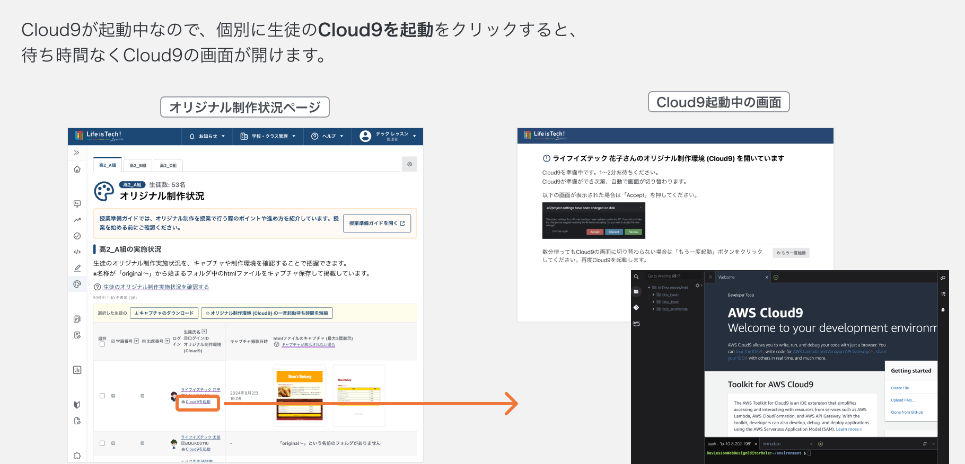
Task: Open the 学籍番号 column sort dropdown
Action: click(137, 341)
